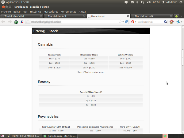
Task: Open a new tab with the green plus
Action: 176,16
